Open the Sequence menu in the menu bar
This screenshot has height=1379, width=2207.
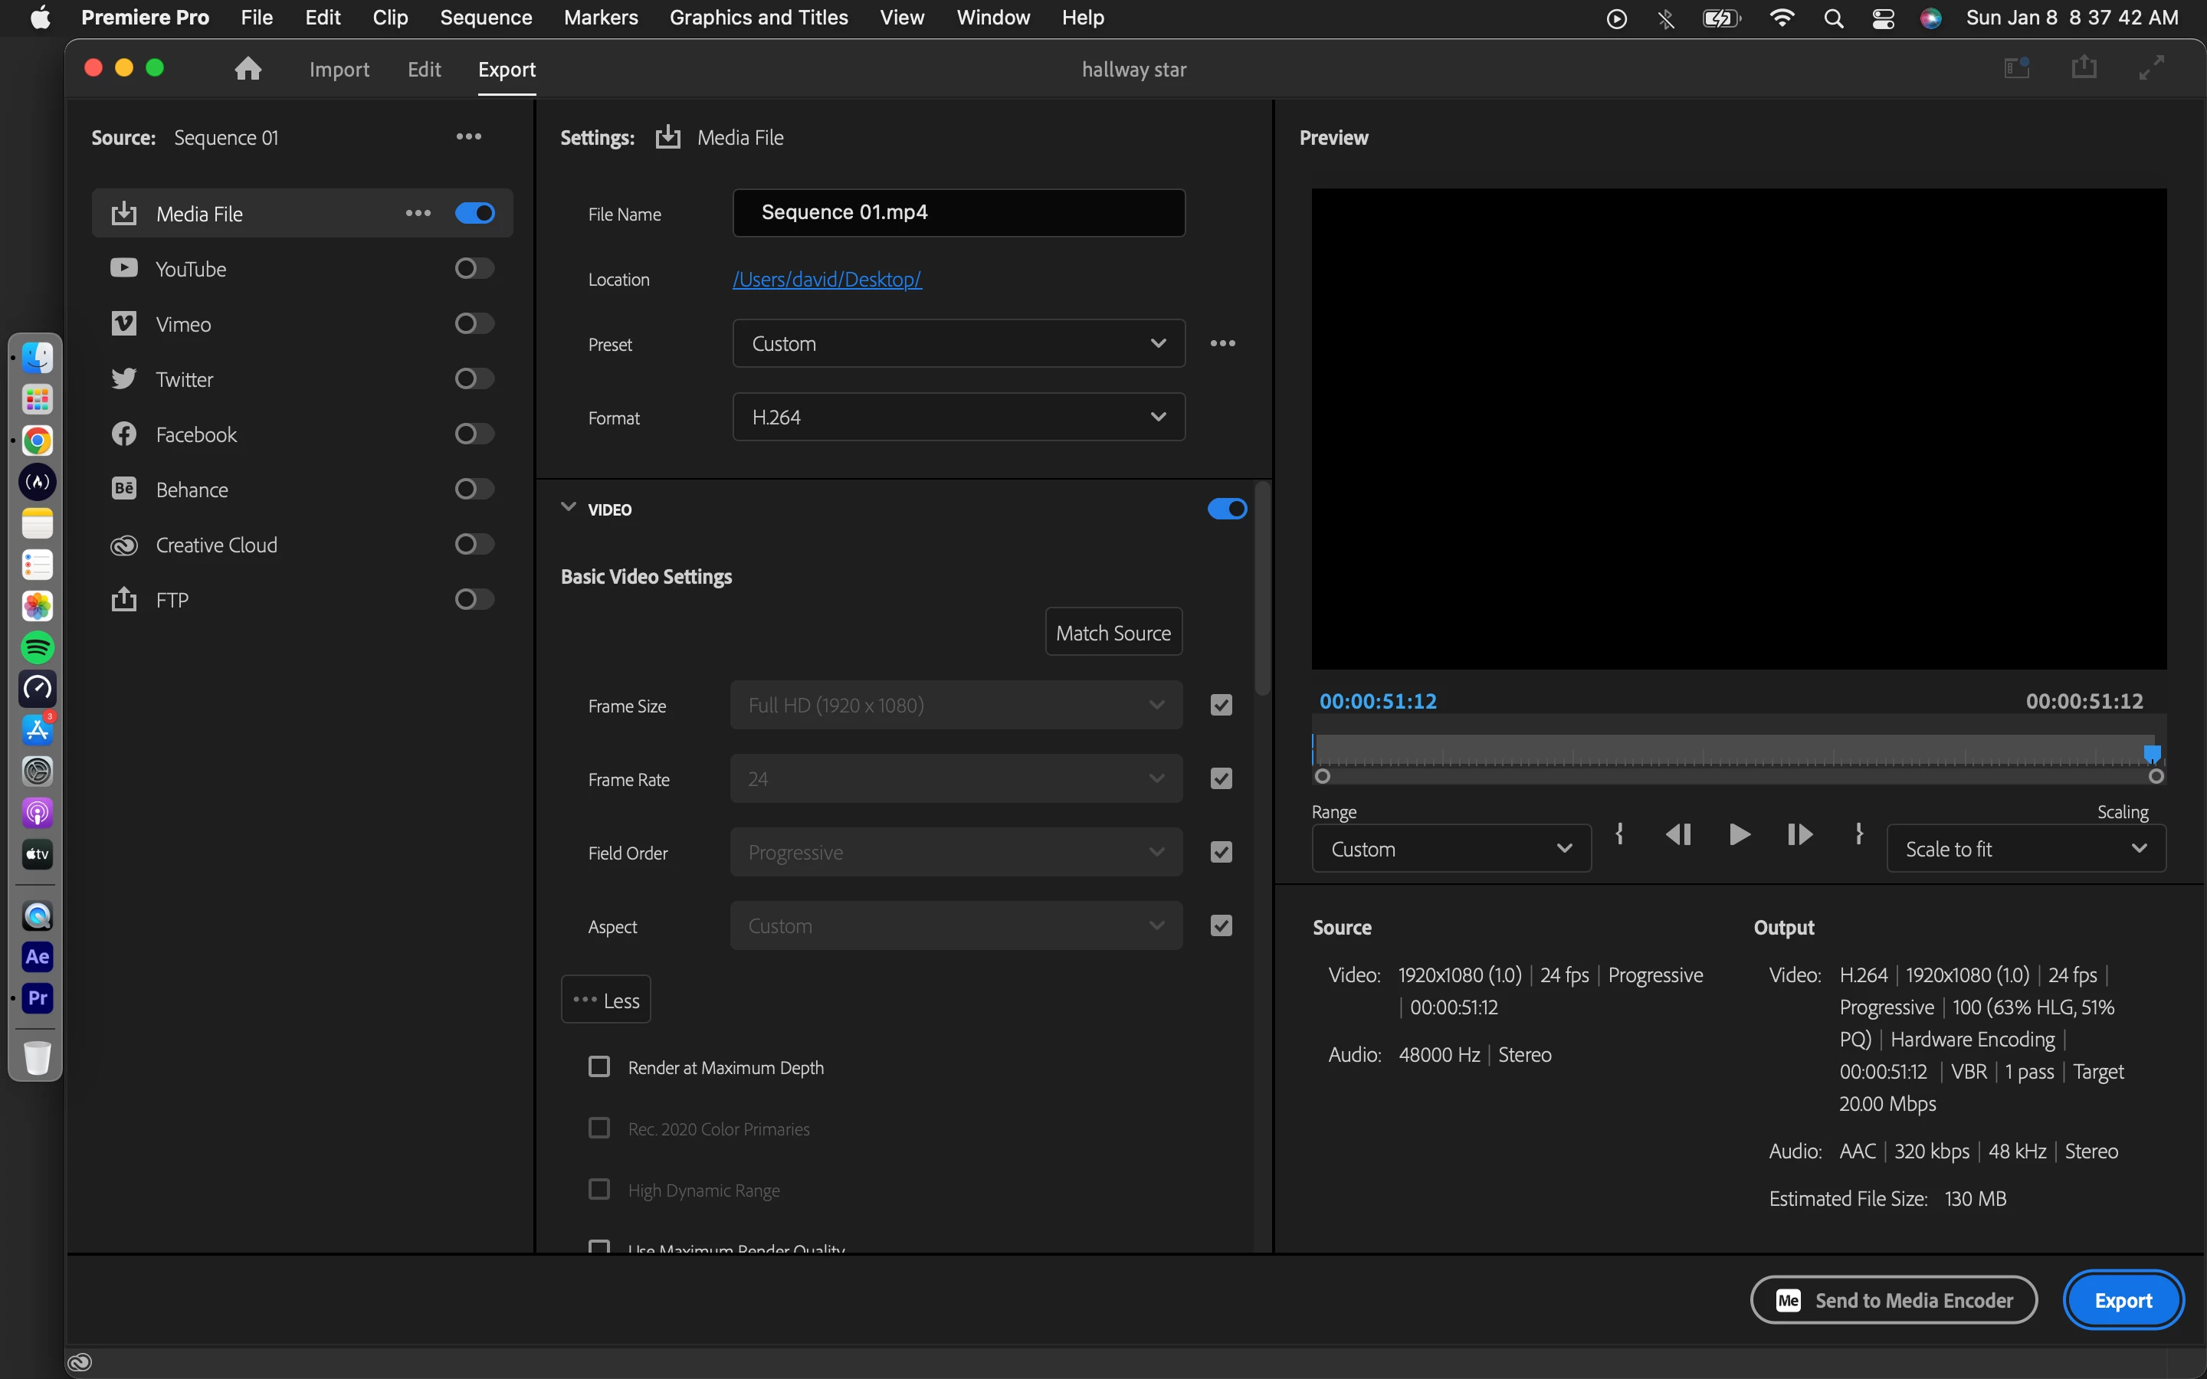[485, 18]
